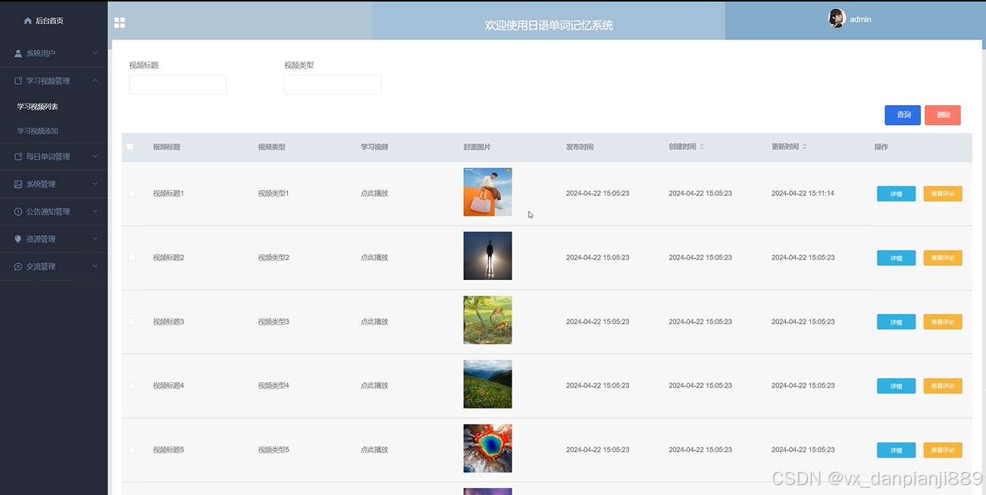Click 详情 button for 视频标题2
The height and width of the screenshot is (495, 986).
tap(896, 258)
